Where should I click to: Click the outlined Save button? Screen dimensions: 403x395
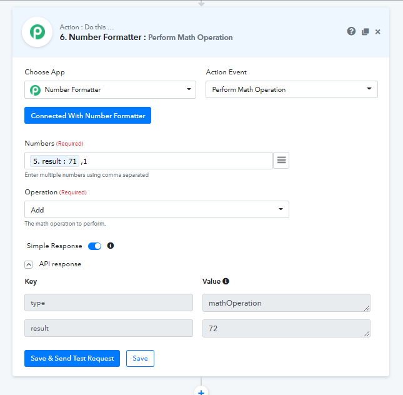[140, 358]
